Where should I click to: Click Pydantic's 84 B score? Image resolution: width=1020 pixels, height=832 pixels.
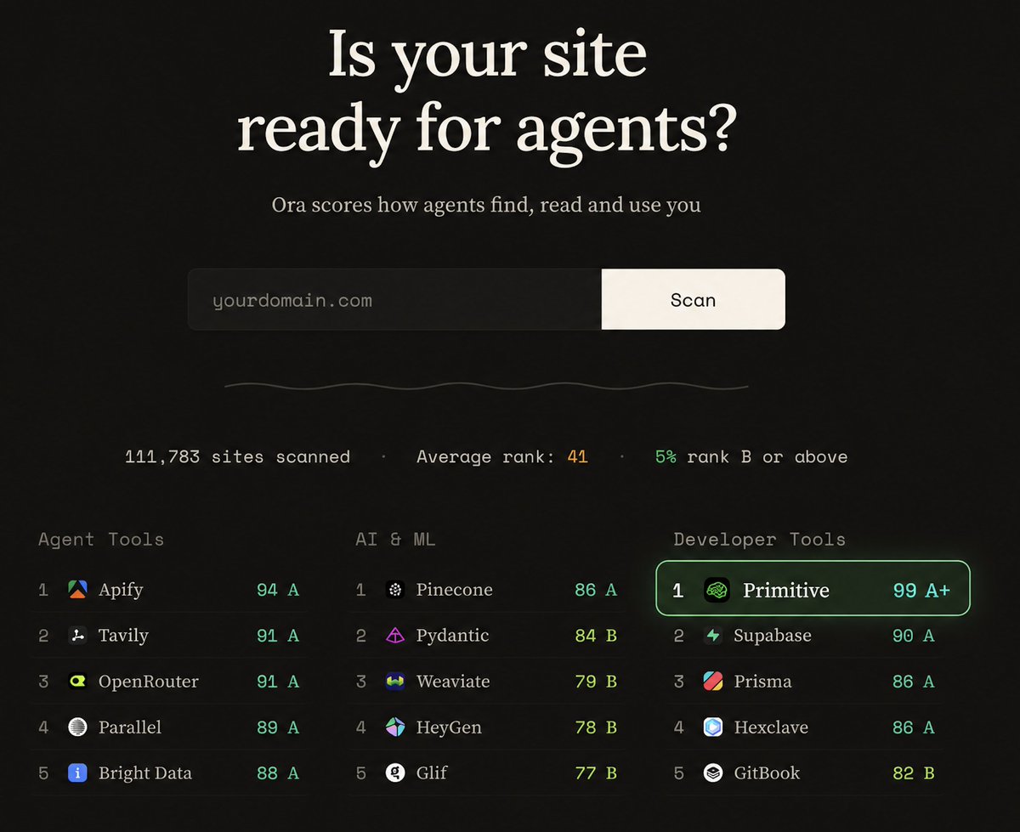[x=596, y=636]
